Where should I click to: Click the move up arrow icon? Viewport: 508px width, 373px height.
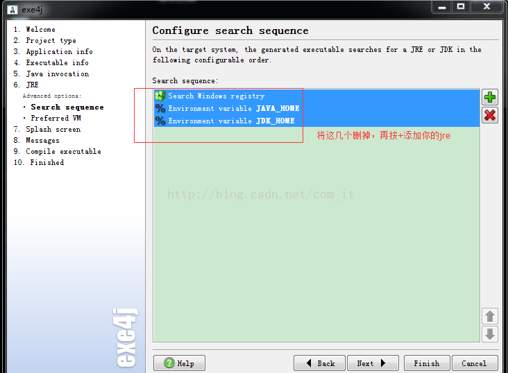pos(490,317)
